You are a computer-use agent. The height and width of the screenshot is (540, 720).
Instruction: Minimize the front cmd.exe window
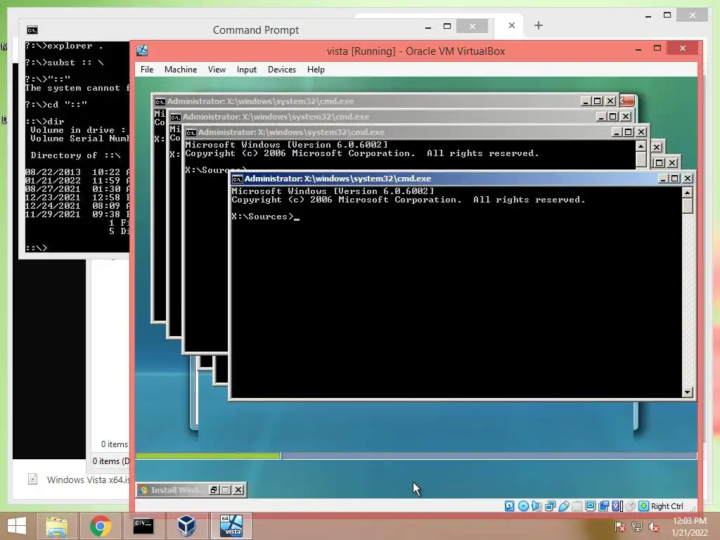point(662,179)
